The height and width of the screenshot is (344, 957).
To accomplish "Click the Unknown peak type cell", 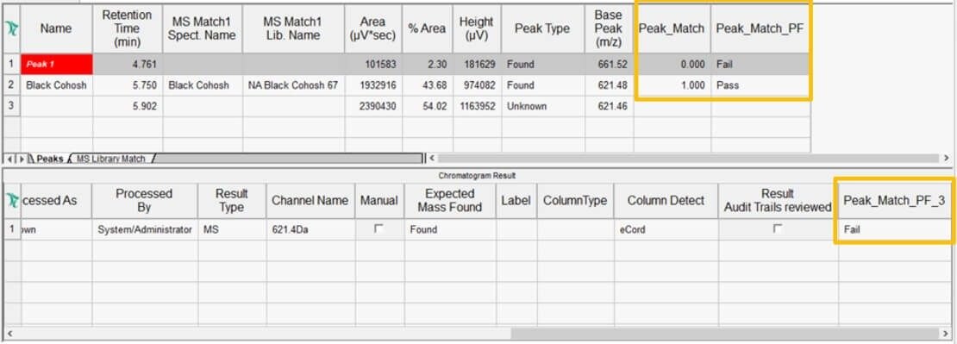I will coord(542,106).
